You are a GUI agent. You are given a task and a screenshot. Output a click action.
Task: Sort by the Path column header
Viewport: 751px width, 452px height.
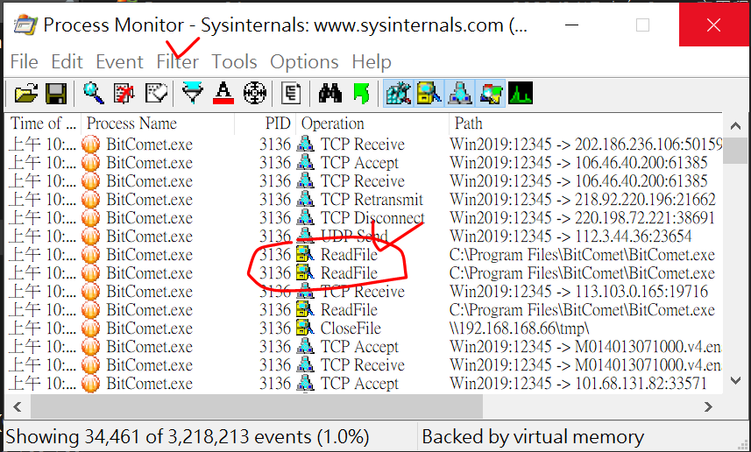pyautogui.click(x=585, y=124)
